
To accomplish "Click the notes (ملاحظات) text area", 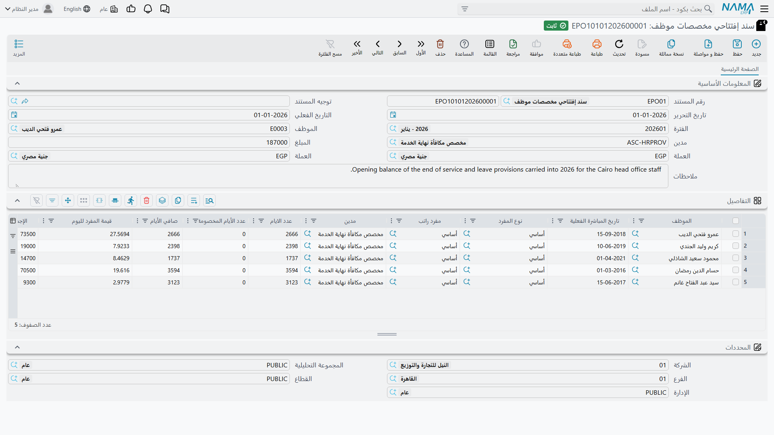I will click(x=338, y=176).
